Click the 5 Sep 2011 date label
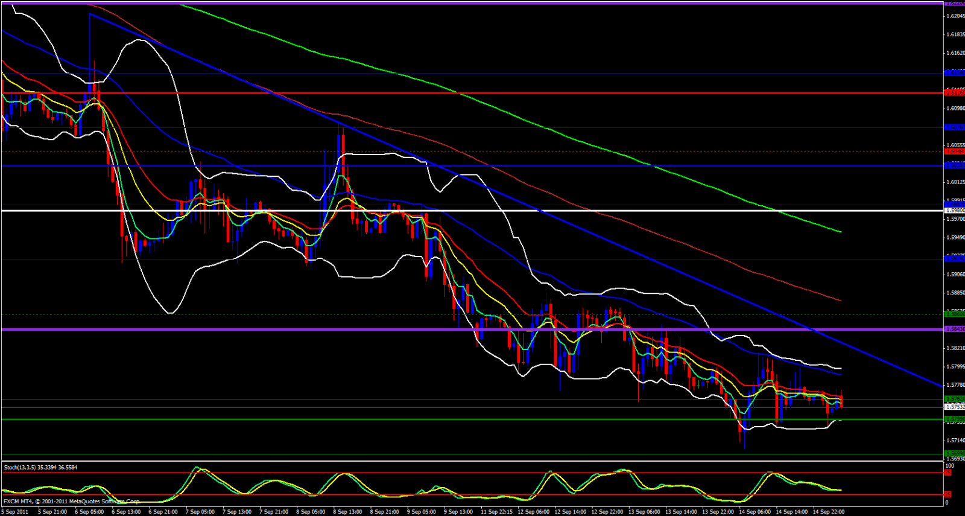The height and width of the screenshot is (516, 965). pos(15,512)
